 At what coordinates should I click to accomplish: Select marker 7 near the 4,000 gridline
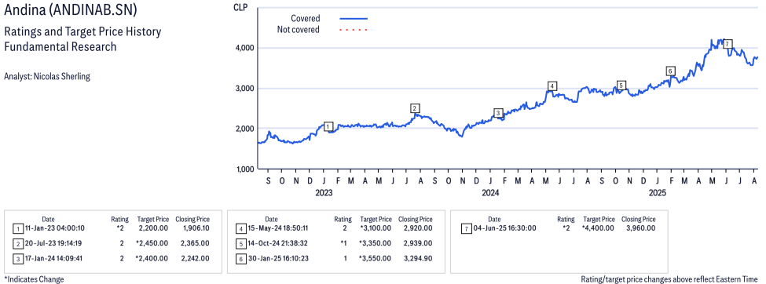tap(728, 44)
